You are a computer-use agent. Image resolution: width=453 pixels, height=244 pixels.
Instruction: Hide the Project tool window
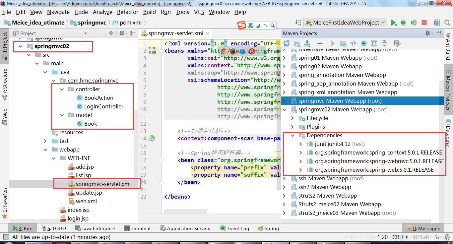point(133,33)
